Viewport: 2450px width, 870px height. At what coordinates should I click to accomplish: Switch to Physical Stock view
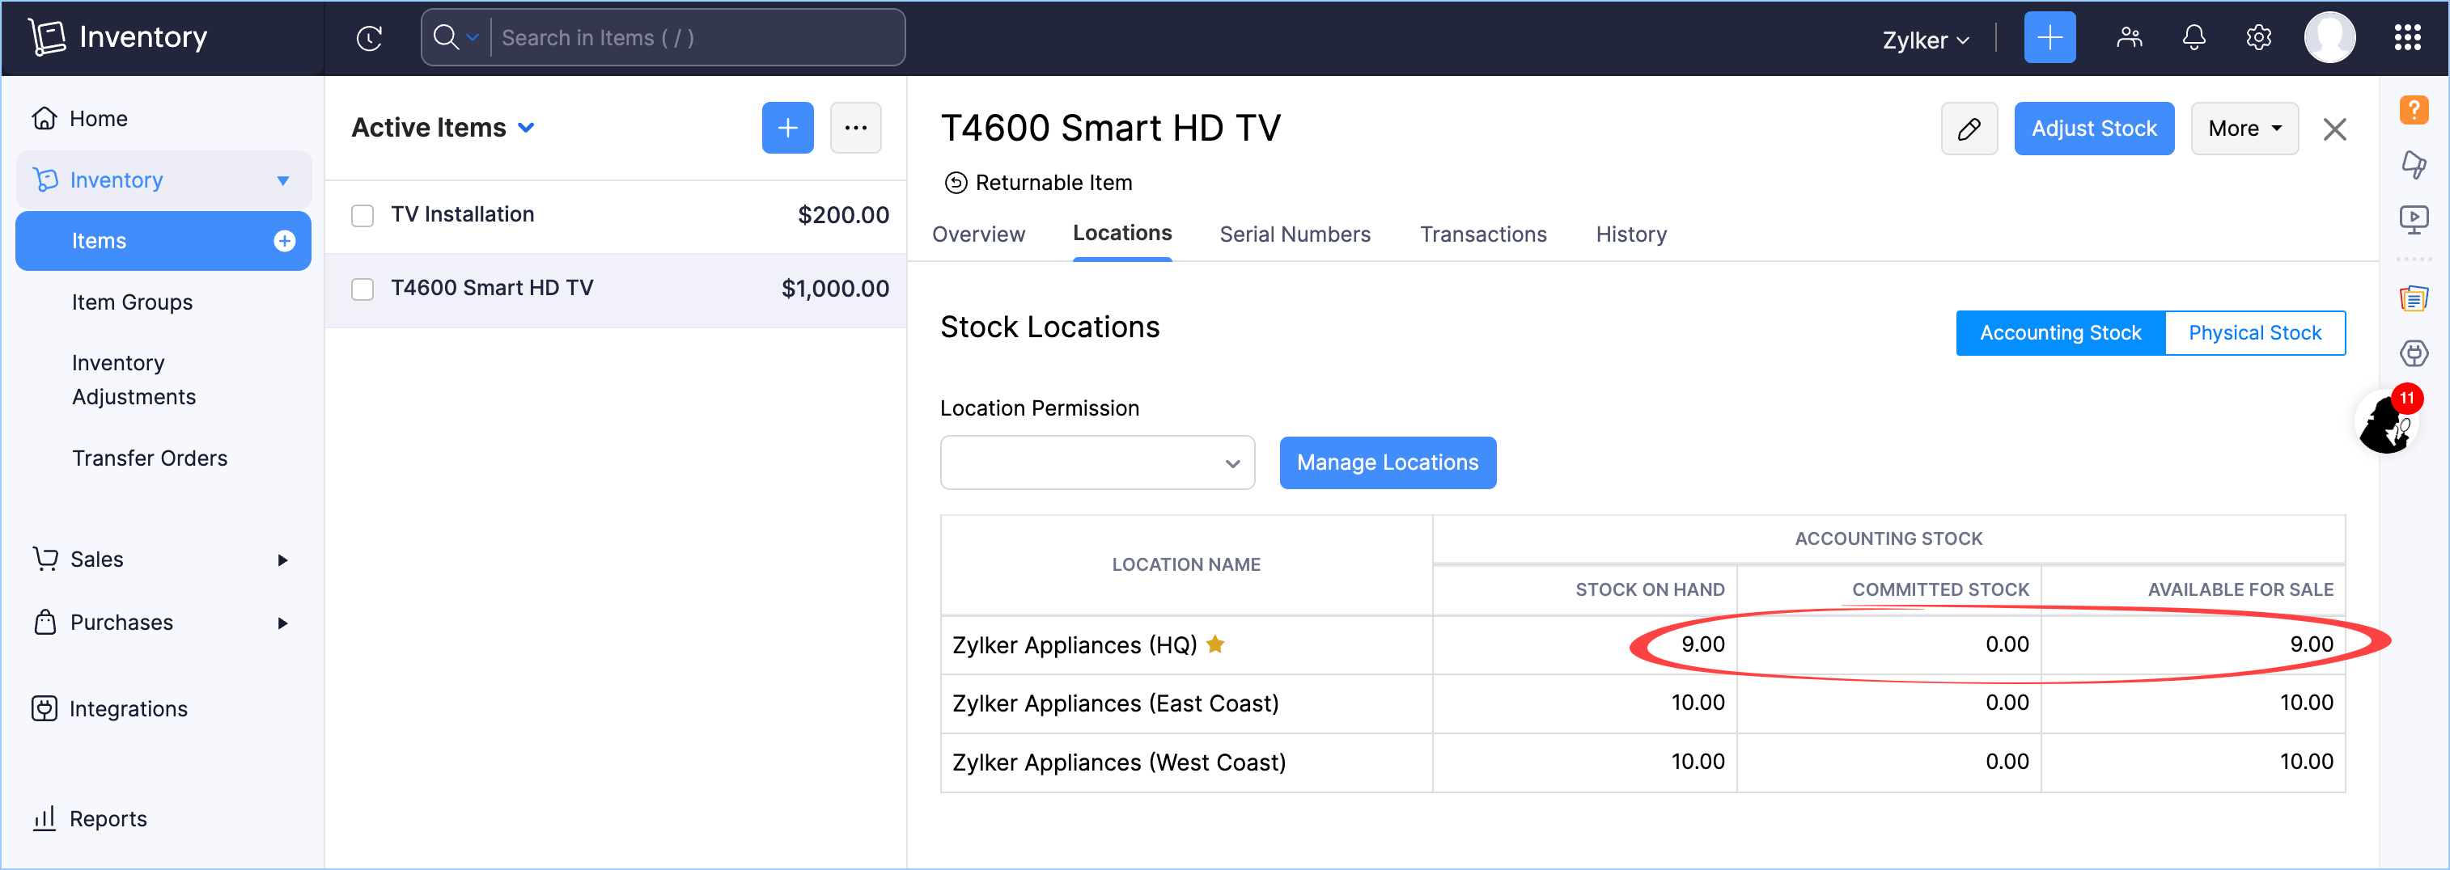click(x=2254, y=333)
